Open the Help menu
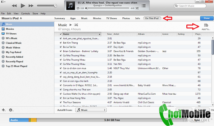 coord(43,13)
